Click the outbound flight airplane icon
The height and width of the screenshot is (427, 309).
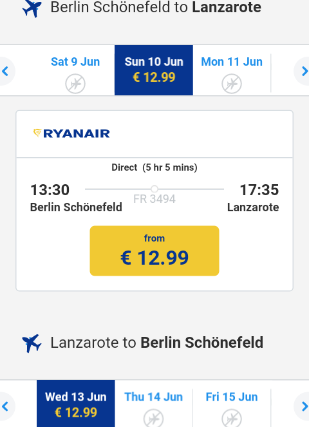click(32, 8)
